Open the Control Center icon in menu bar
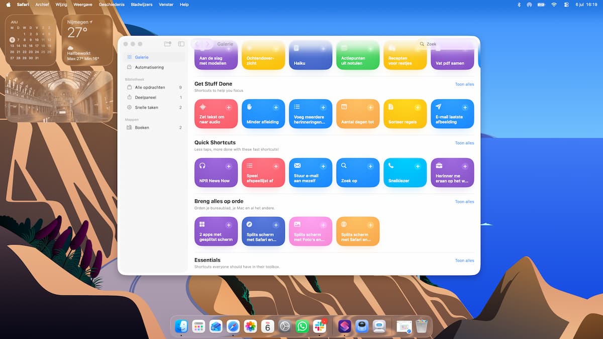Image resolution: width=603 pixels, height=339 pixels. (x=566, y=5)
